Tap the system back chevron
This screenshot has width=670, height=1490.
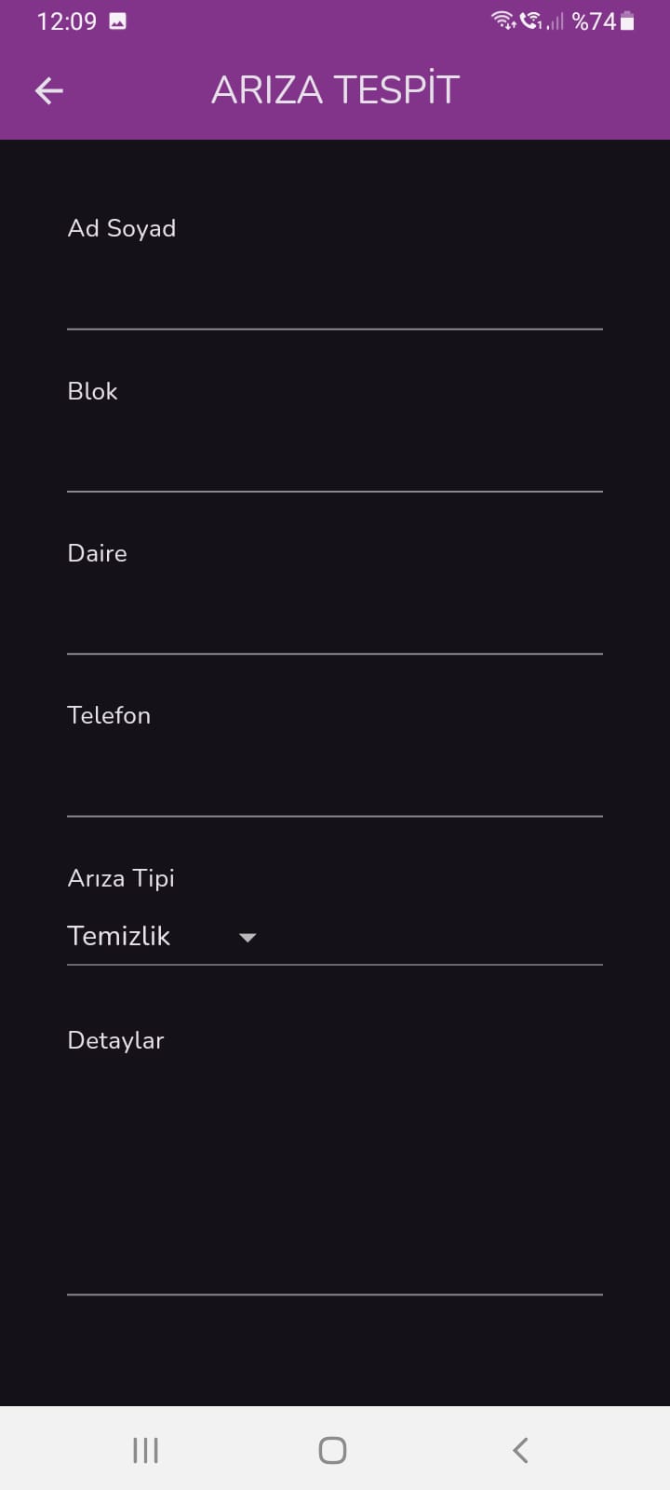pos(520,1450)
